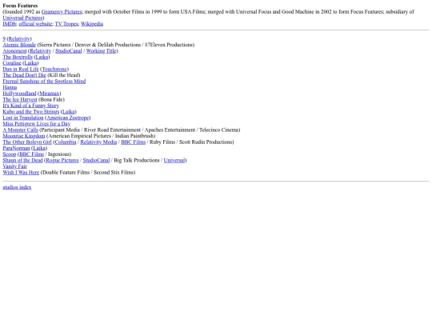
Task: Select the Wish I Was Here link
Action: click(x=21, y=172)
